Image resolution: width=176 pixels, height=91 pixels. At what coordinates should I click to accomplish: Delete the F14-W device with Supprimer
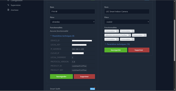coord(84,77)
